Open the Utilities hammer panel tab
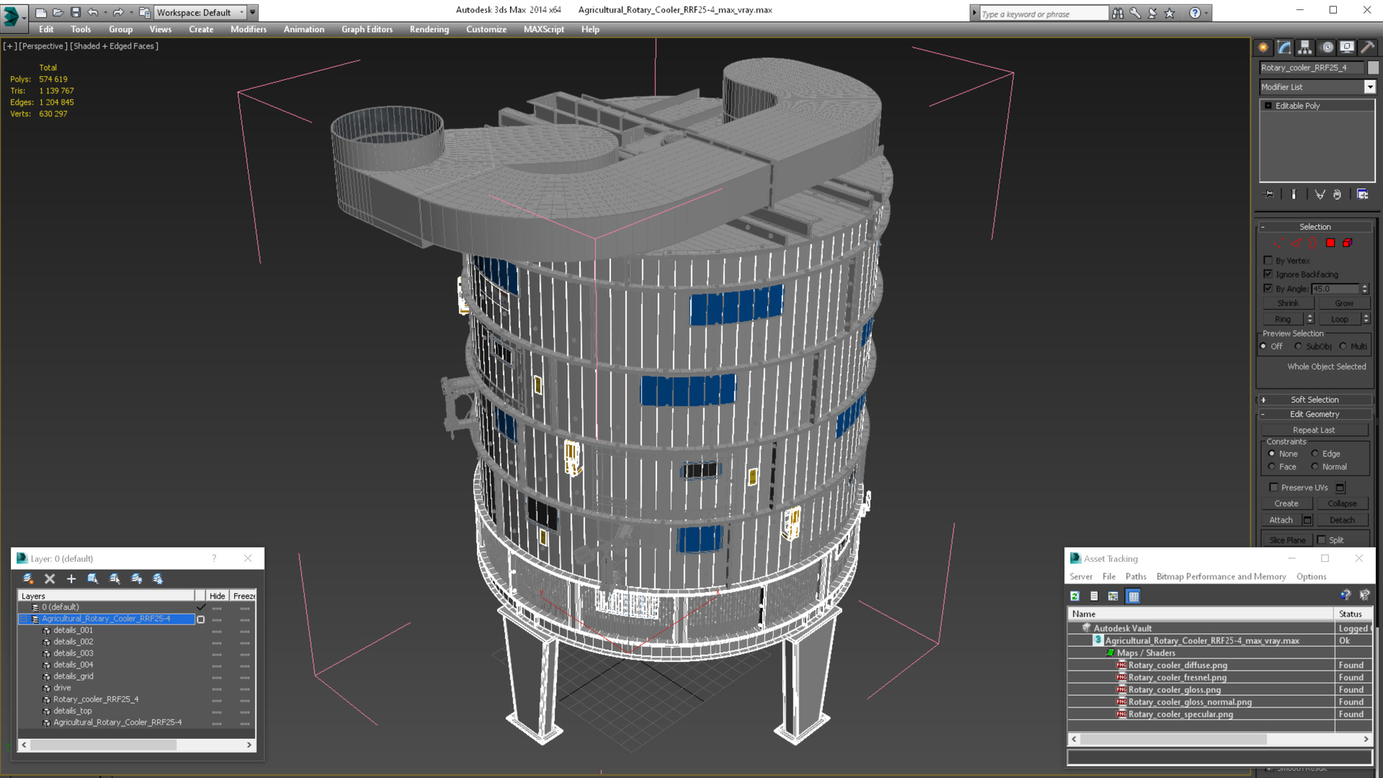The height and width of the screenshot is (778, 1383). click(1367, 48)
